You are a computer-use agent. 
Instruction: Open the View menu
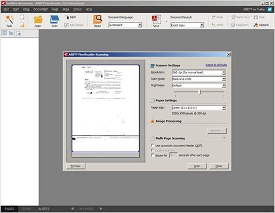[26, 9]
